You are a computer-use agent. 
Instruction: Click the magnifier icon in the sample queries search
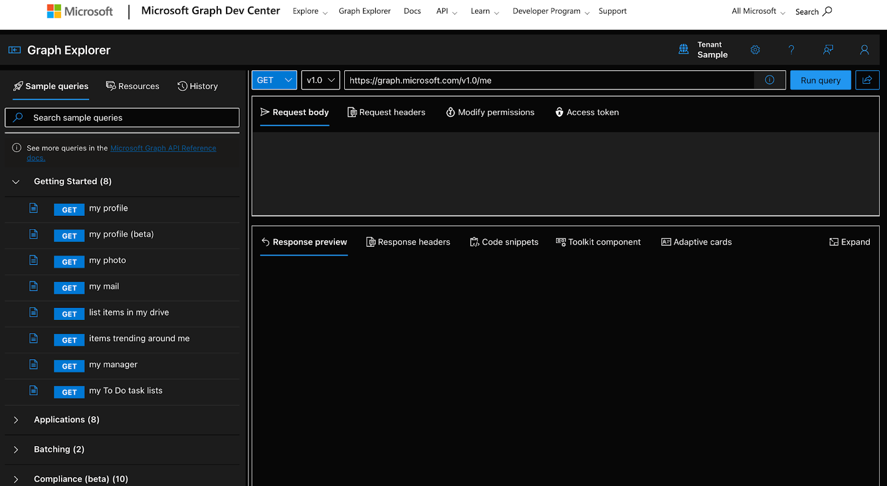click(18, 117)
